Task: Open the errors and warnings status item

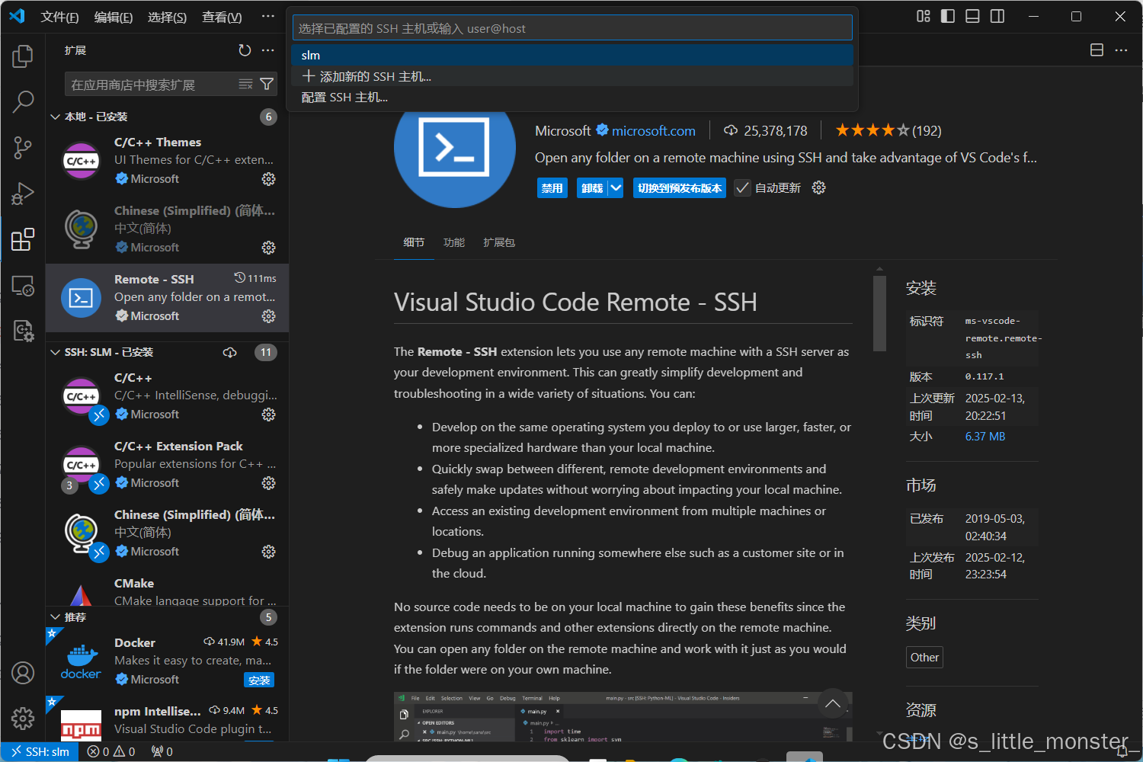Action: click(x=111, y=751)
